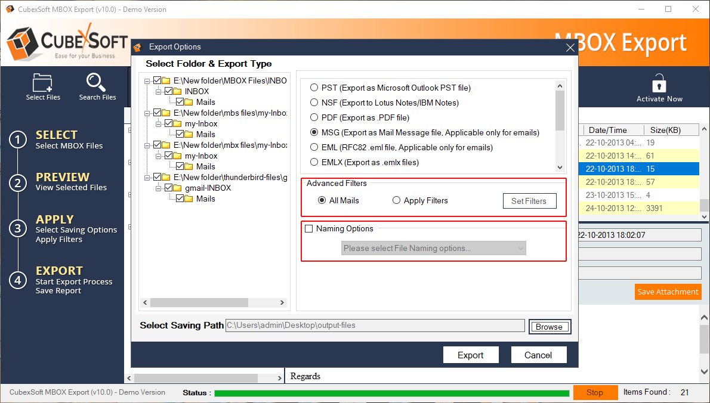Uncheck the gmail-INBOX folder checkbox

[x=168, y=188]
